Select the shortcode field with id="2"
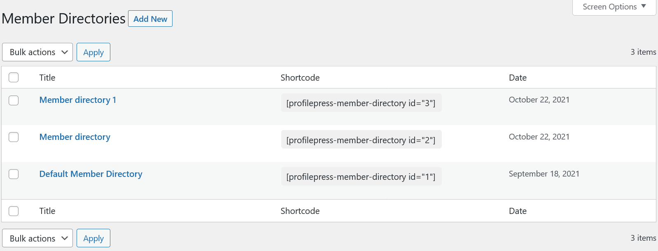 [361, 140]
